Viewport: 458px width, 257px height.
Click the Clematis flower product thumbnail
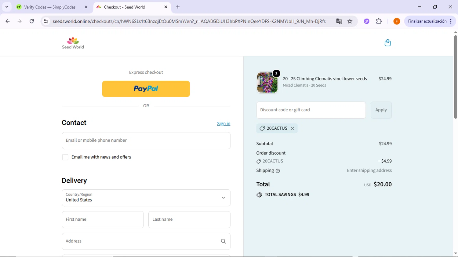[267, 83]
